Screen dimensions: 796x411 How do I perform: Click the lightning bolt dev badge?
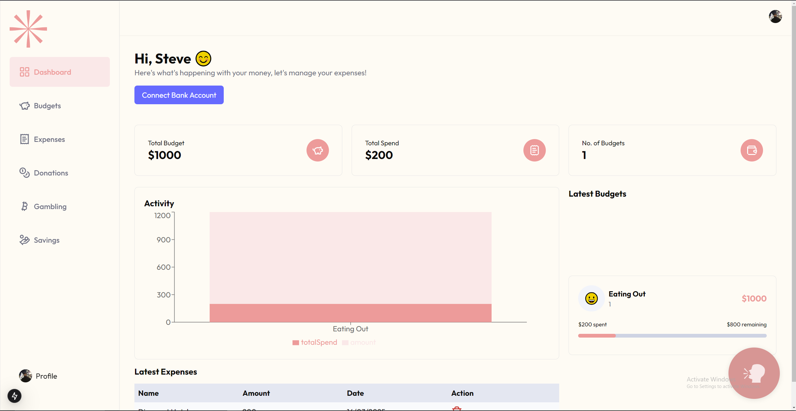click(14, 396)
